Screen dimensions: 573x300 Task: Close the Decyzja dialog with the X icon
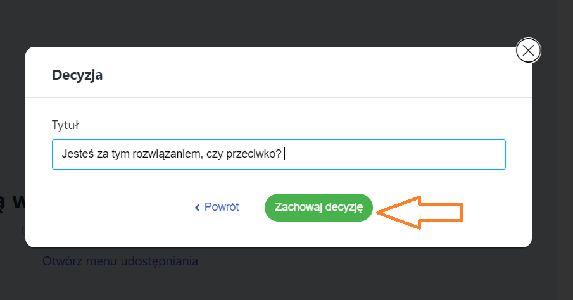tap(528, 50)
